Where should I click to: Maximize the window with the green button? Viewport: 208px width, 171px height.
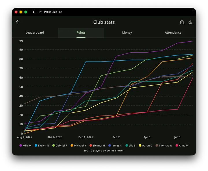[x=26, y=12]
